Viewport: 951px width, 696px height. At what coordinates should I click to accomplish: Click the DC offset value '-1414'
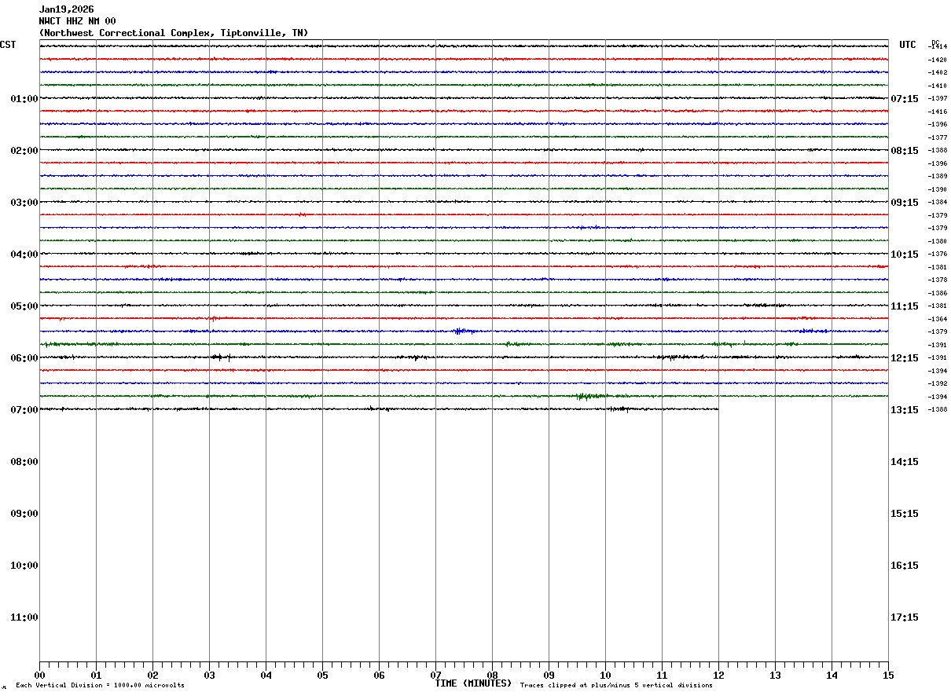(x=938, y=47)
